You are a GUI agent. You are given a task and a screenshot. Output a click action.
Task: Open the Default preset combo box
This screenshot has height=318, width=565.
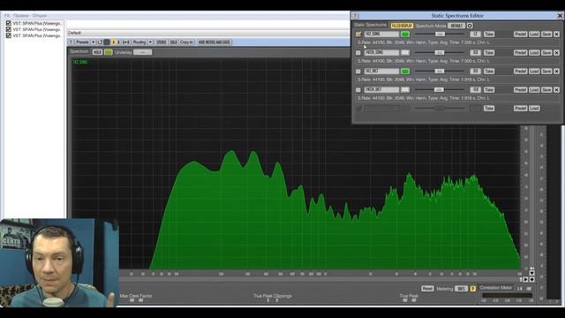208,33
